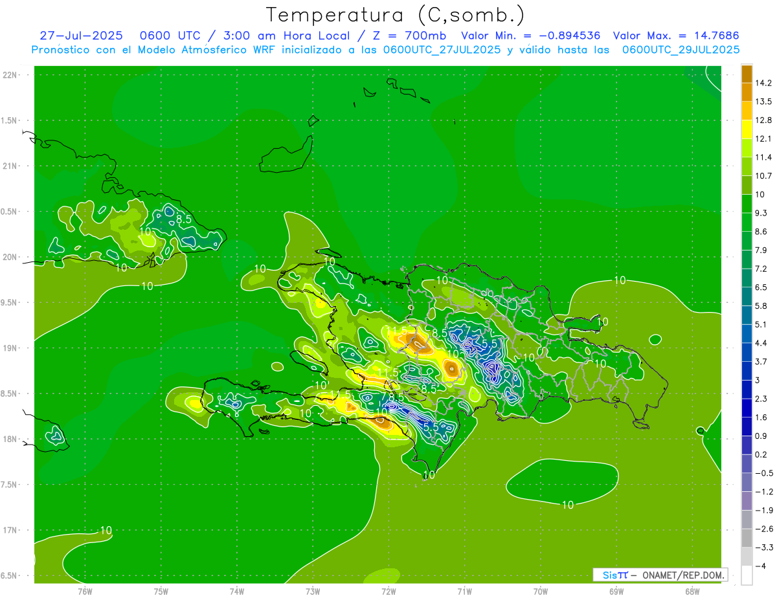Click the 17N latitude axis label
Screen dimensions: 777x600
[11, 530]
